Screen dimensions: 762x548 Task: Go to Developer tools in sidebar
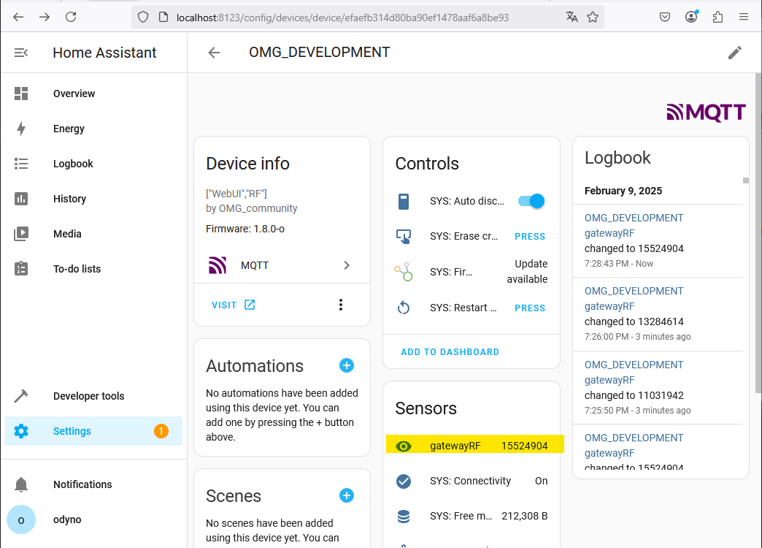click(88, 396)
